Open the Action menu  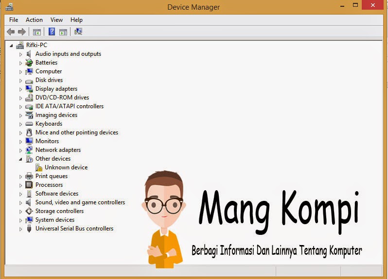click(x=34, y=20)
